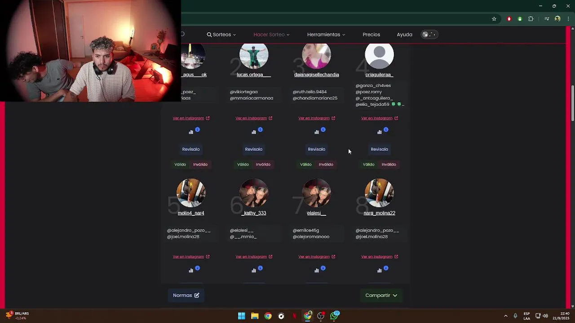The height and width of the screenshot is (323, 575).
Task: Click the mention @vikiortegaa
Action: [x=243, y=92]
